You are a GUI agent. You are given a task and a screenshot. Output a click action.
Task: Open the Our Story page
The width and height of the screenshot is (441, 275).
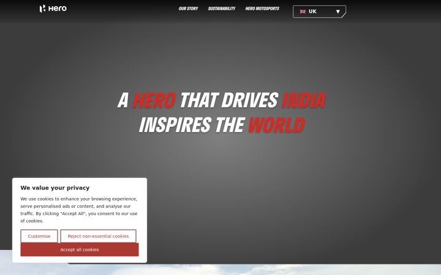pos(188,9)
